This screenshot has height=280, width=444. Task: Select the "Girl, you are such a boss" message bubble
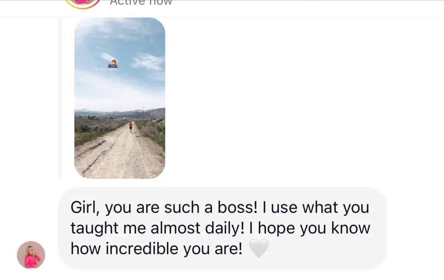coord(223,228)
